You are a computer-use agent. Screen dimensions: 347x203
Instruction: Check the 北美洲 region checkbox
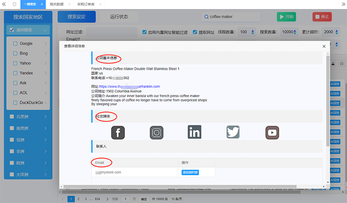(12, 116)
